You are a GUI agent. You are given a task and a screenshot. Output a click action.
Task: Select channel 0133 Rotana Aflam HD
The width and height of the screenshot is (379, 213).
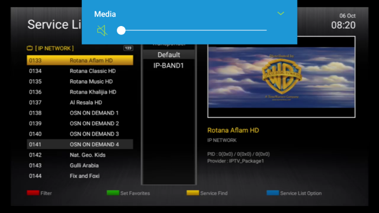80,61
